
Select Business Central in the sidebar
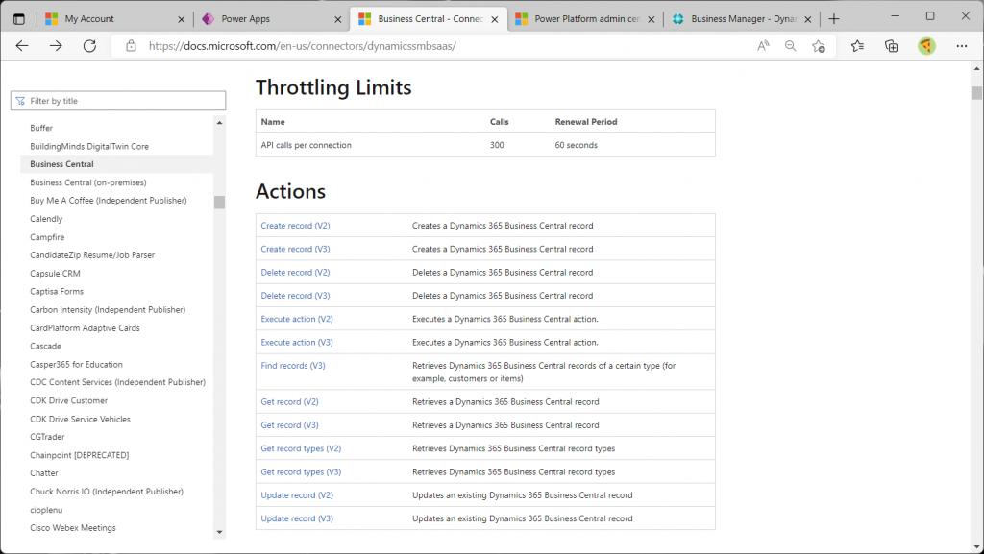coord(62,164)
